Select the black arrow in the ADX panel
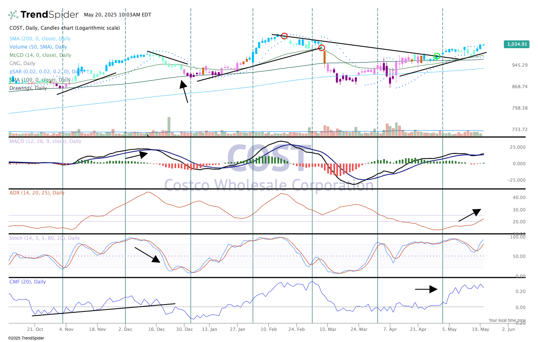 point(470,215)
